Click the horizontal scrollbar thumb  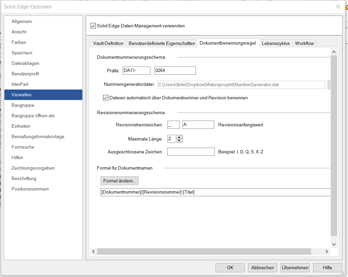pos(204,252)
